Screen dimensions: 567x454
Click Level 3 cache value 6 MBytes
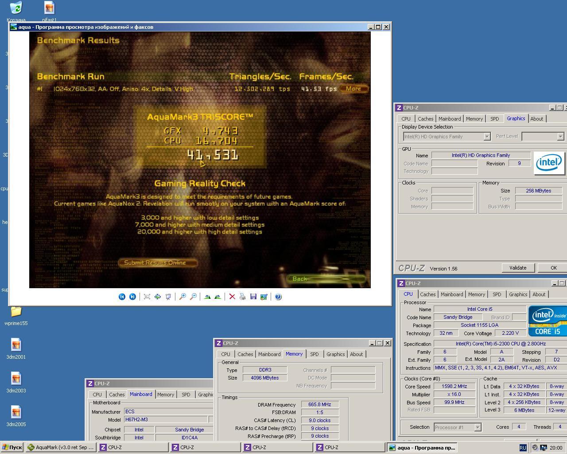524,410
